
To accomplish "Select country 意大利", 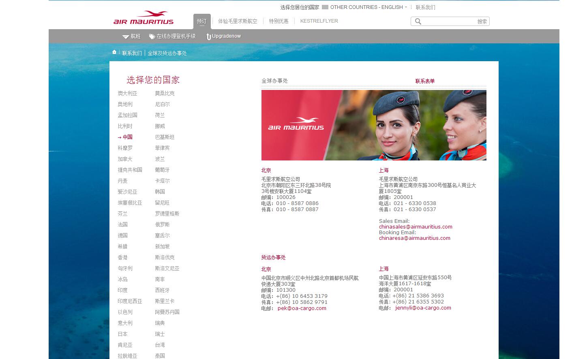I will click(125, 323).
